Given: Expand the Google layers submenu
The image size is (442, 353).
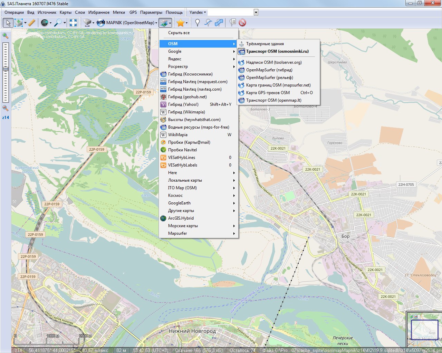Looking at the screenshot, I should point(199,51).
